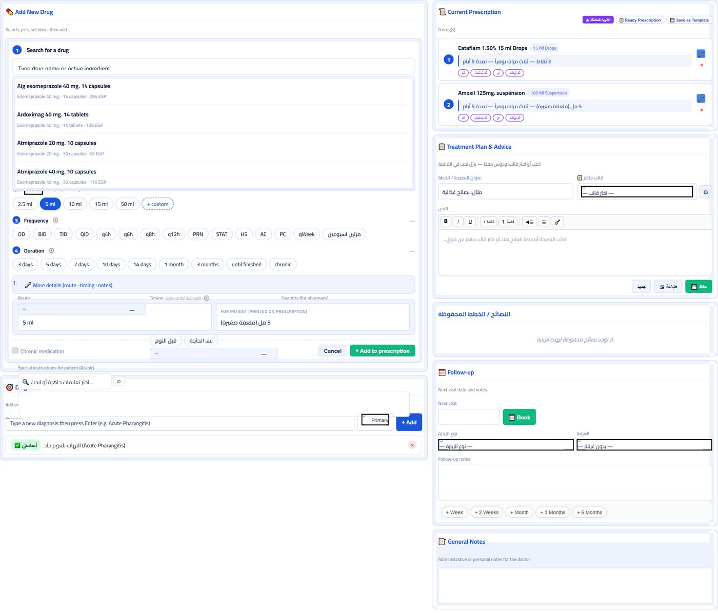Click Save as Template
The height and width of the screenshot is (613, 718).
[x=689, y=20]
